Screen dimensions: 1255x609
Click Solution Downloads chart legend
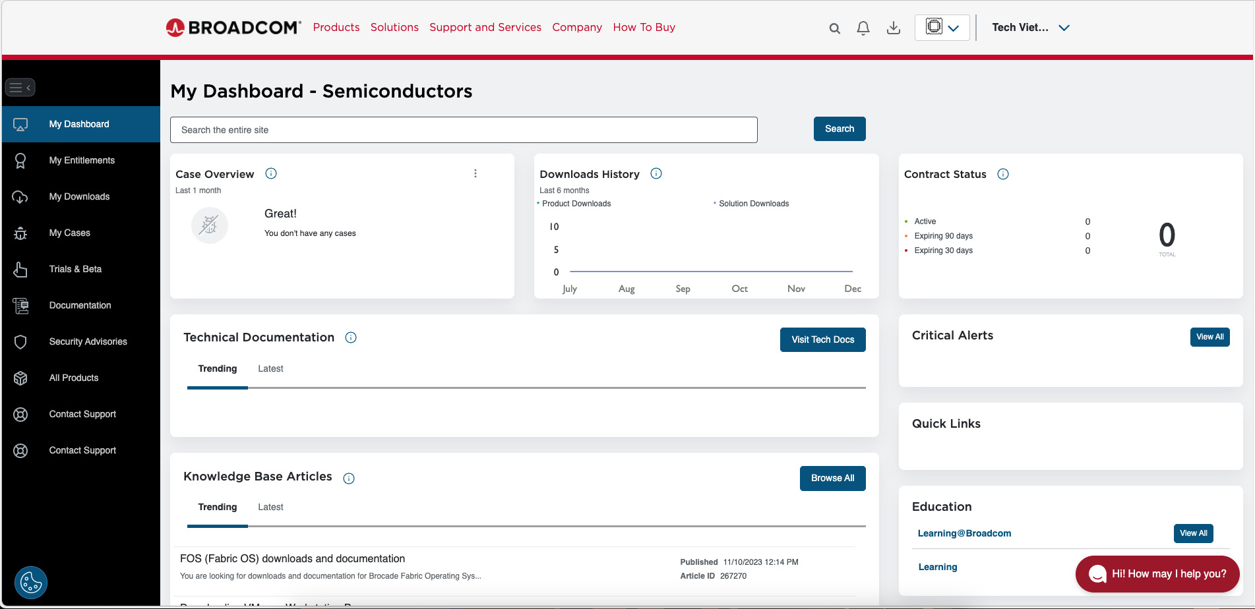tap(752, 204)
